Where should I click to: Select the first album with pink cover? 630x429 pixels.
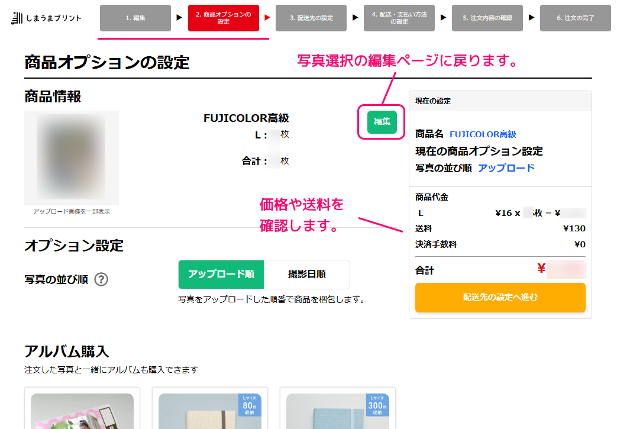pyautogui.click(x=82, y=412)
